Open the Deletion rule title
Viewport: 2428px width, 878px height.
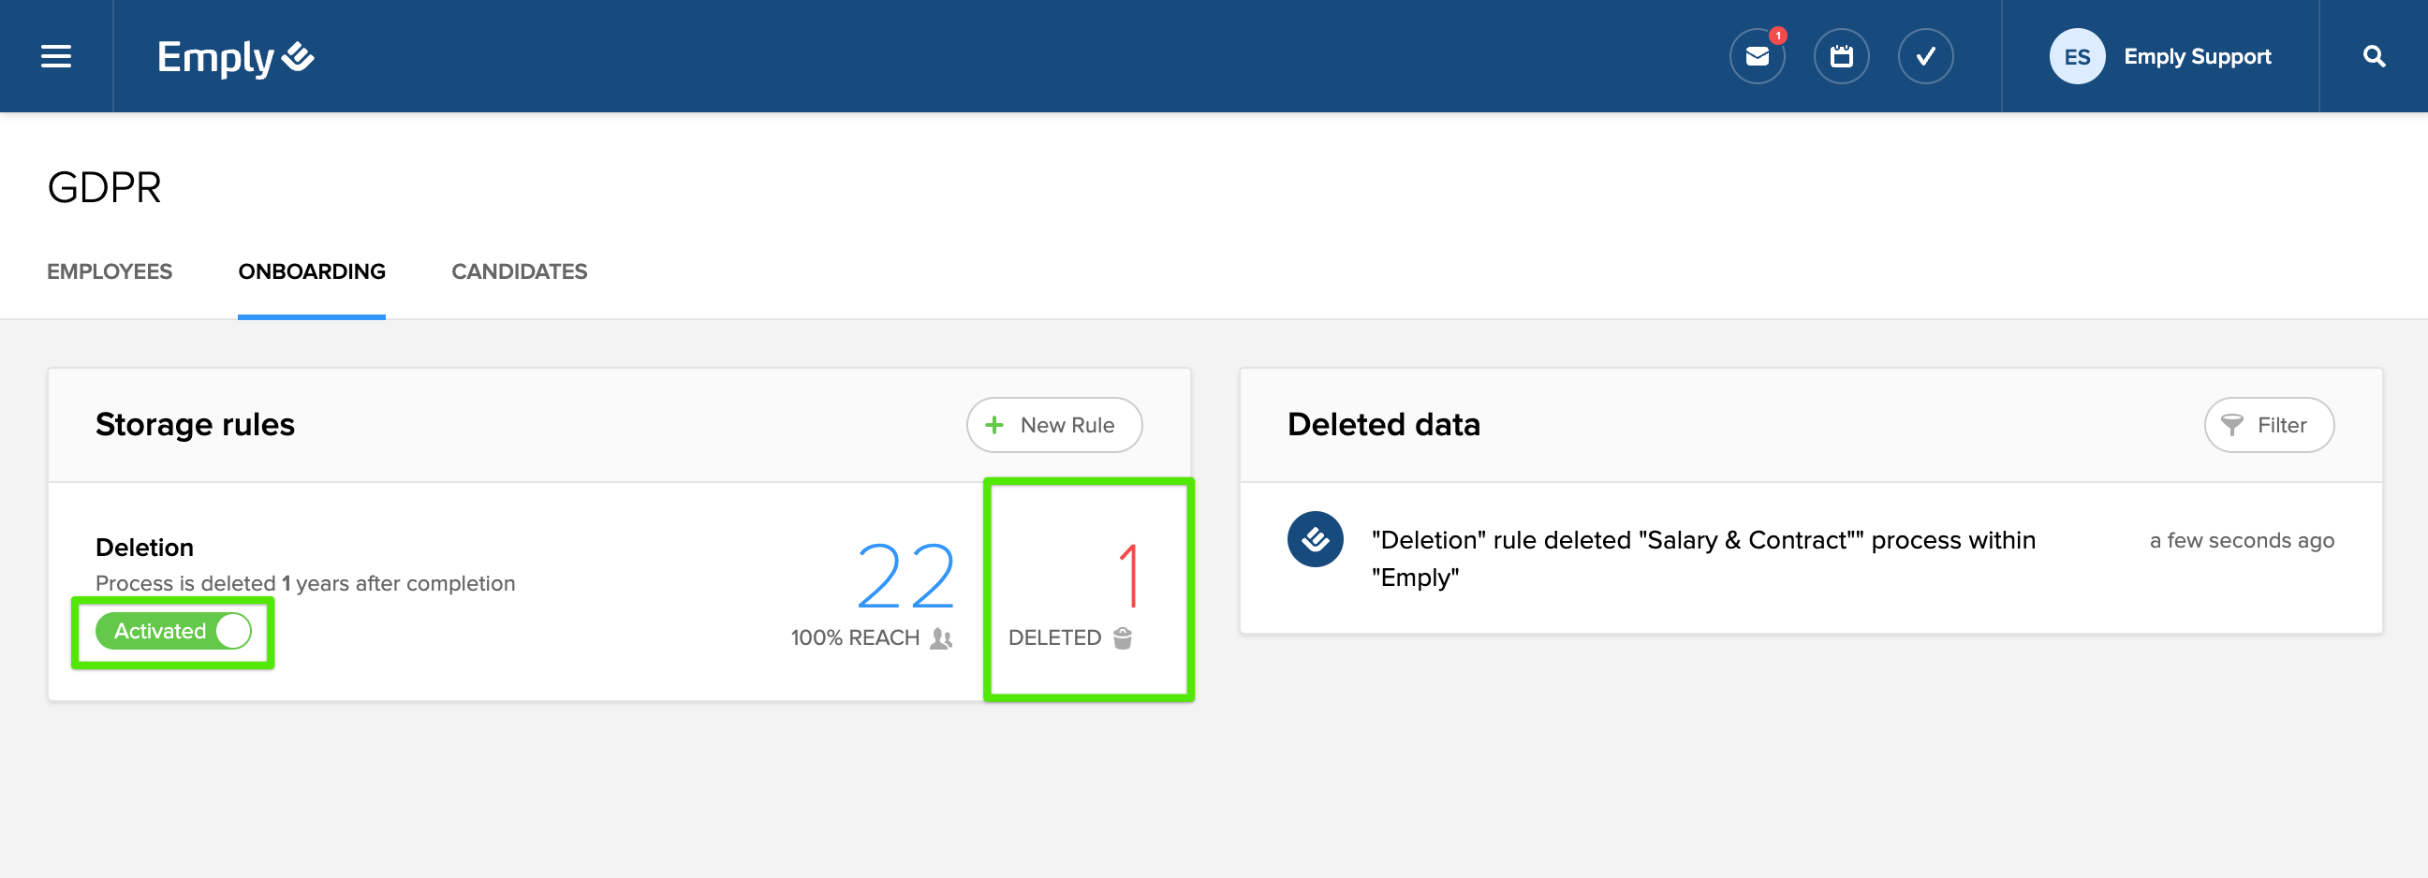[144, 548]
